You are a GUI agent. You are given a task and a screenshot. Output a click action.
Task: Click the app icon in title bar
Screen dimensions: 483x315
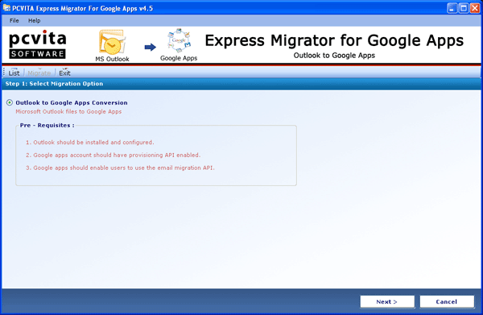(6, 8)
